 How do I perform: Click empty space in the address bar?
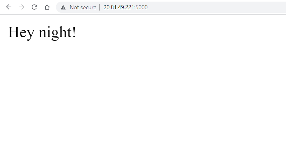point(215,7)
